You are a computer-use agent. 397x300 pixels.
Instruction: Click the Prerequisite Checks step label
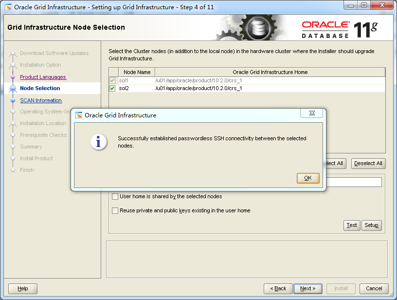coord(43,135)
